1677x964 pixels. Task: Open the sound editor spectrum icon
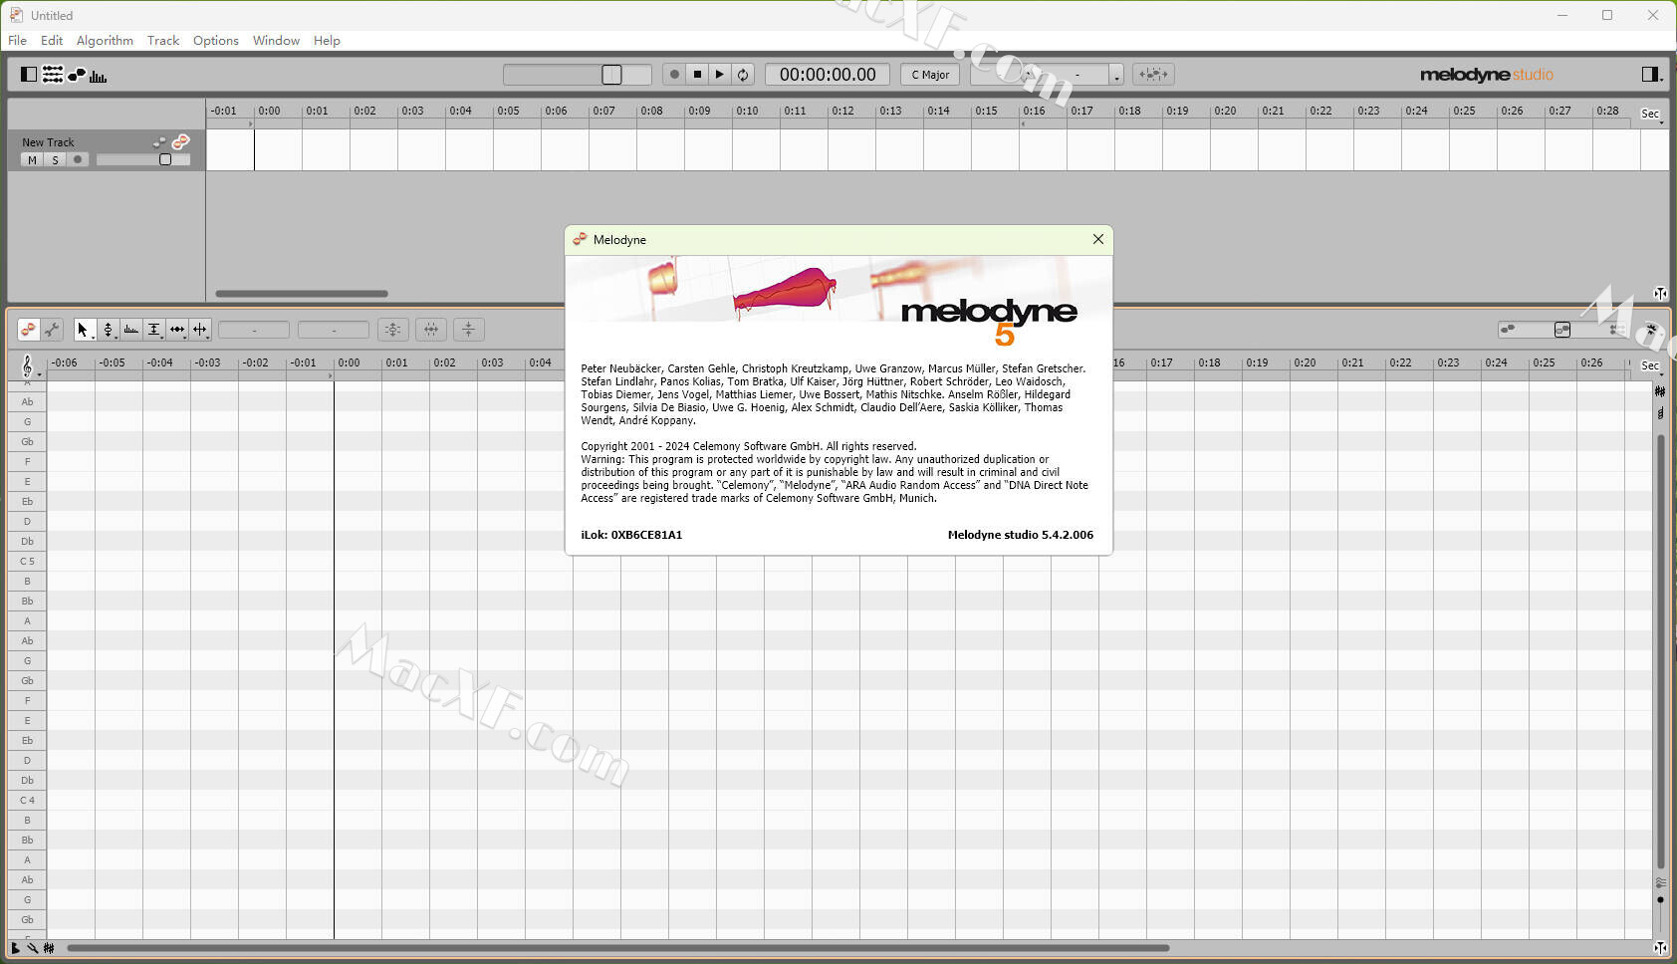coord(98,76)
